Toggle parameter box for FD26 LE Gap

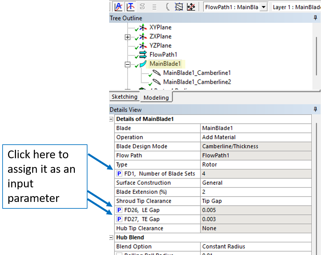coord(119,210)
